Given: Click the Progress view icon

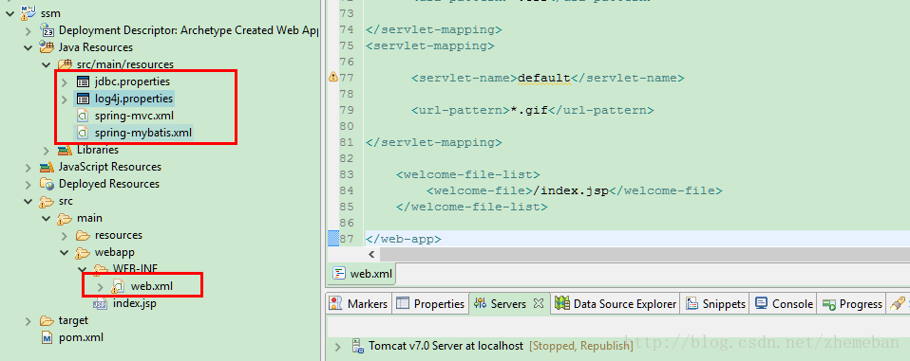Looking at the screenshot, I should coord(829,304).
